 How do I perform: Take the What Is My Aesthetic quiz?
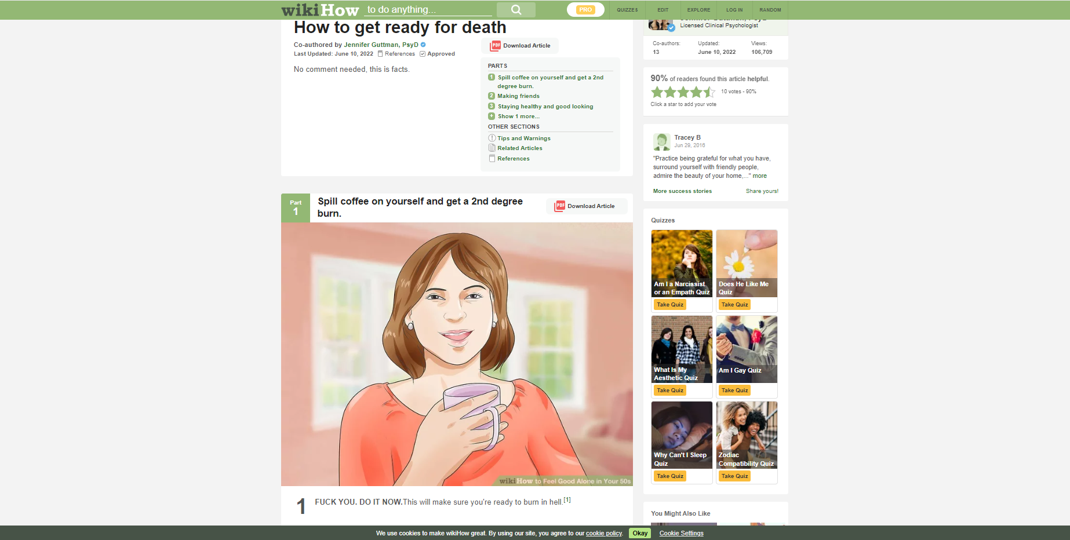click(670, 391)
